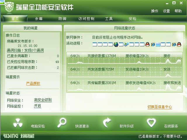Select the first blank window process icon
This screenshot has width=187, height=140.
(x=95, y=45)
